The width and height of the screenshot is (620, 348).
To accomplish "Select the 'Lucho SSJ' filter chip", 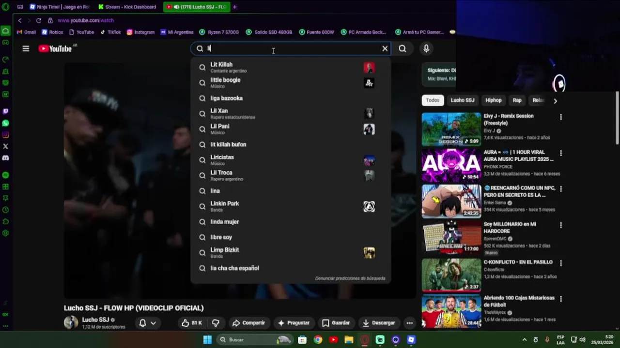I will click(463, 100).
